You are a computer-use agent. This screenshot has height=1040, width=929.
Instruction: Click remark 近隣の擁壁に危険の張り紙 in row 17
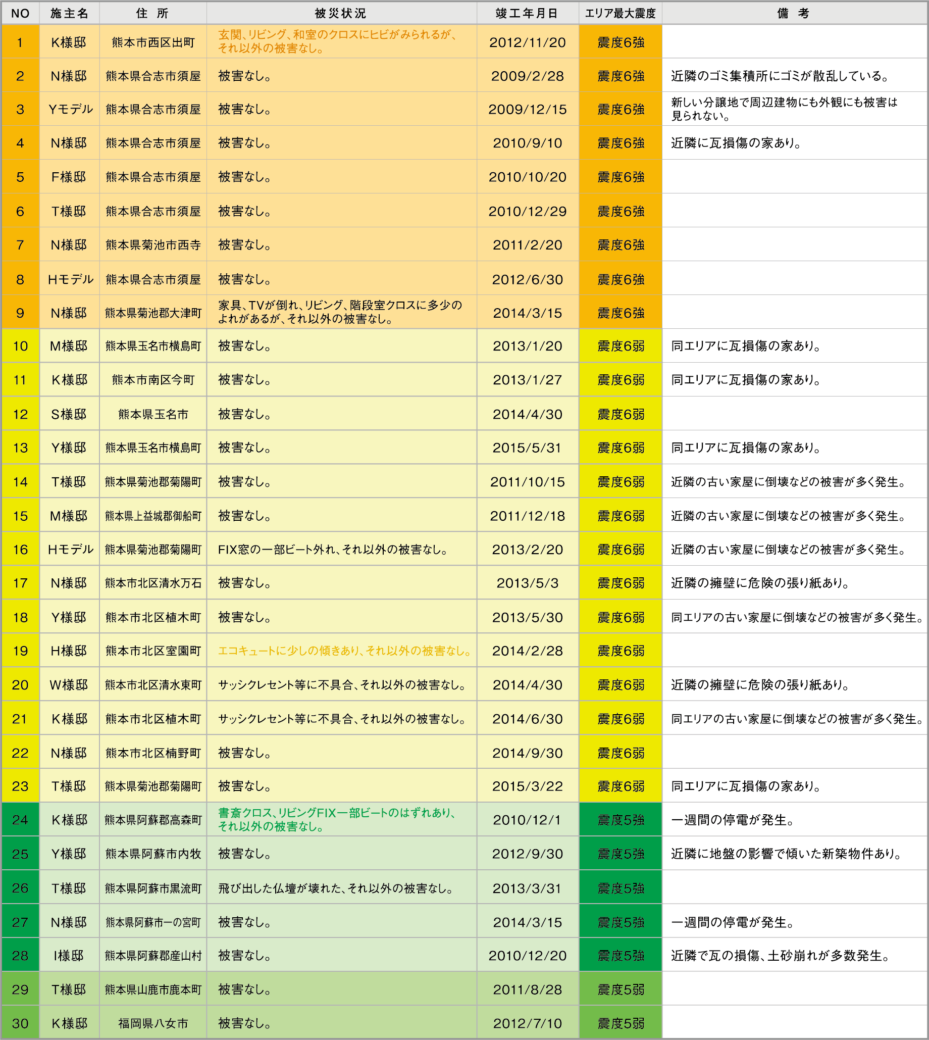(760, 583)
